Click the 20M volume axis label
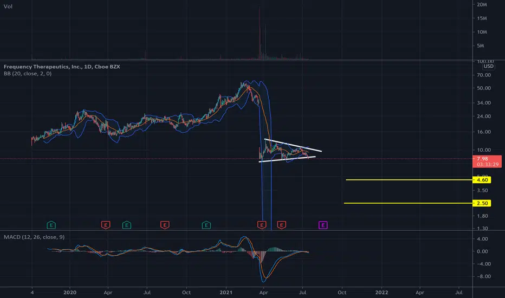 [482, 4]
